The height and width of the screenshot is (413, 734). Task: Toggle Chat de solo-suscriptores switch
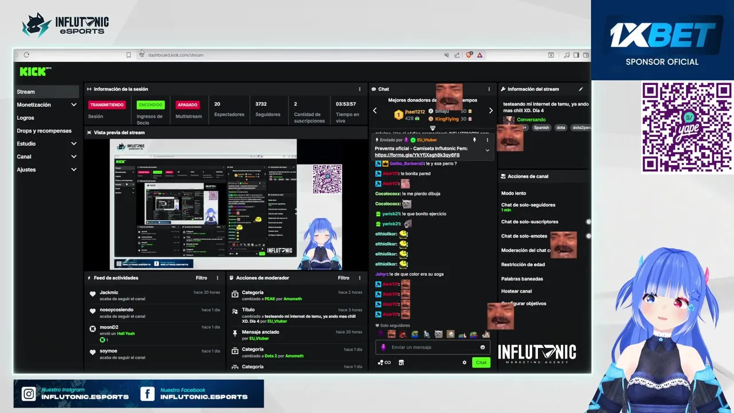588,221
